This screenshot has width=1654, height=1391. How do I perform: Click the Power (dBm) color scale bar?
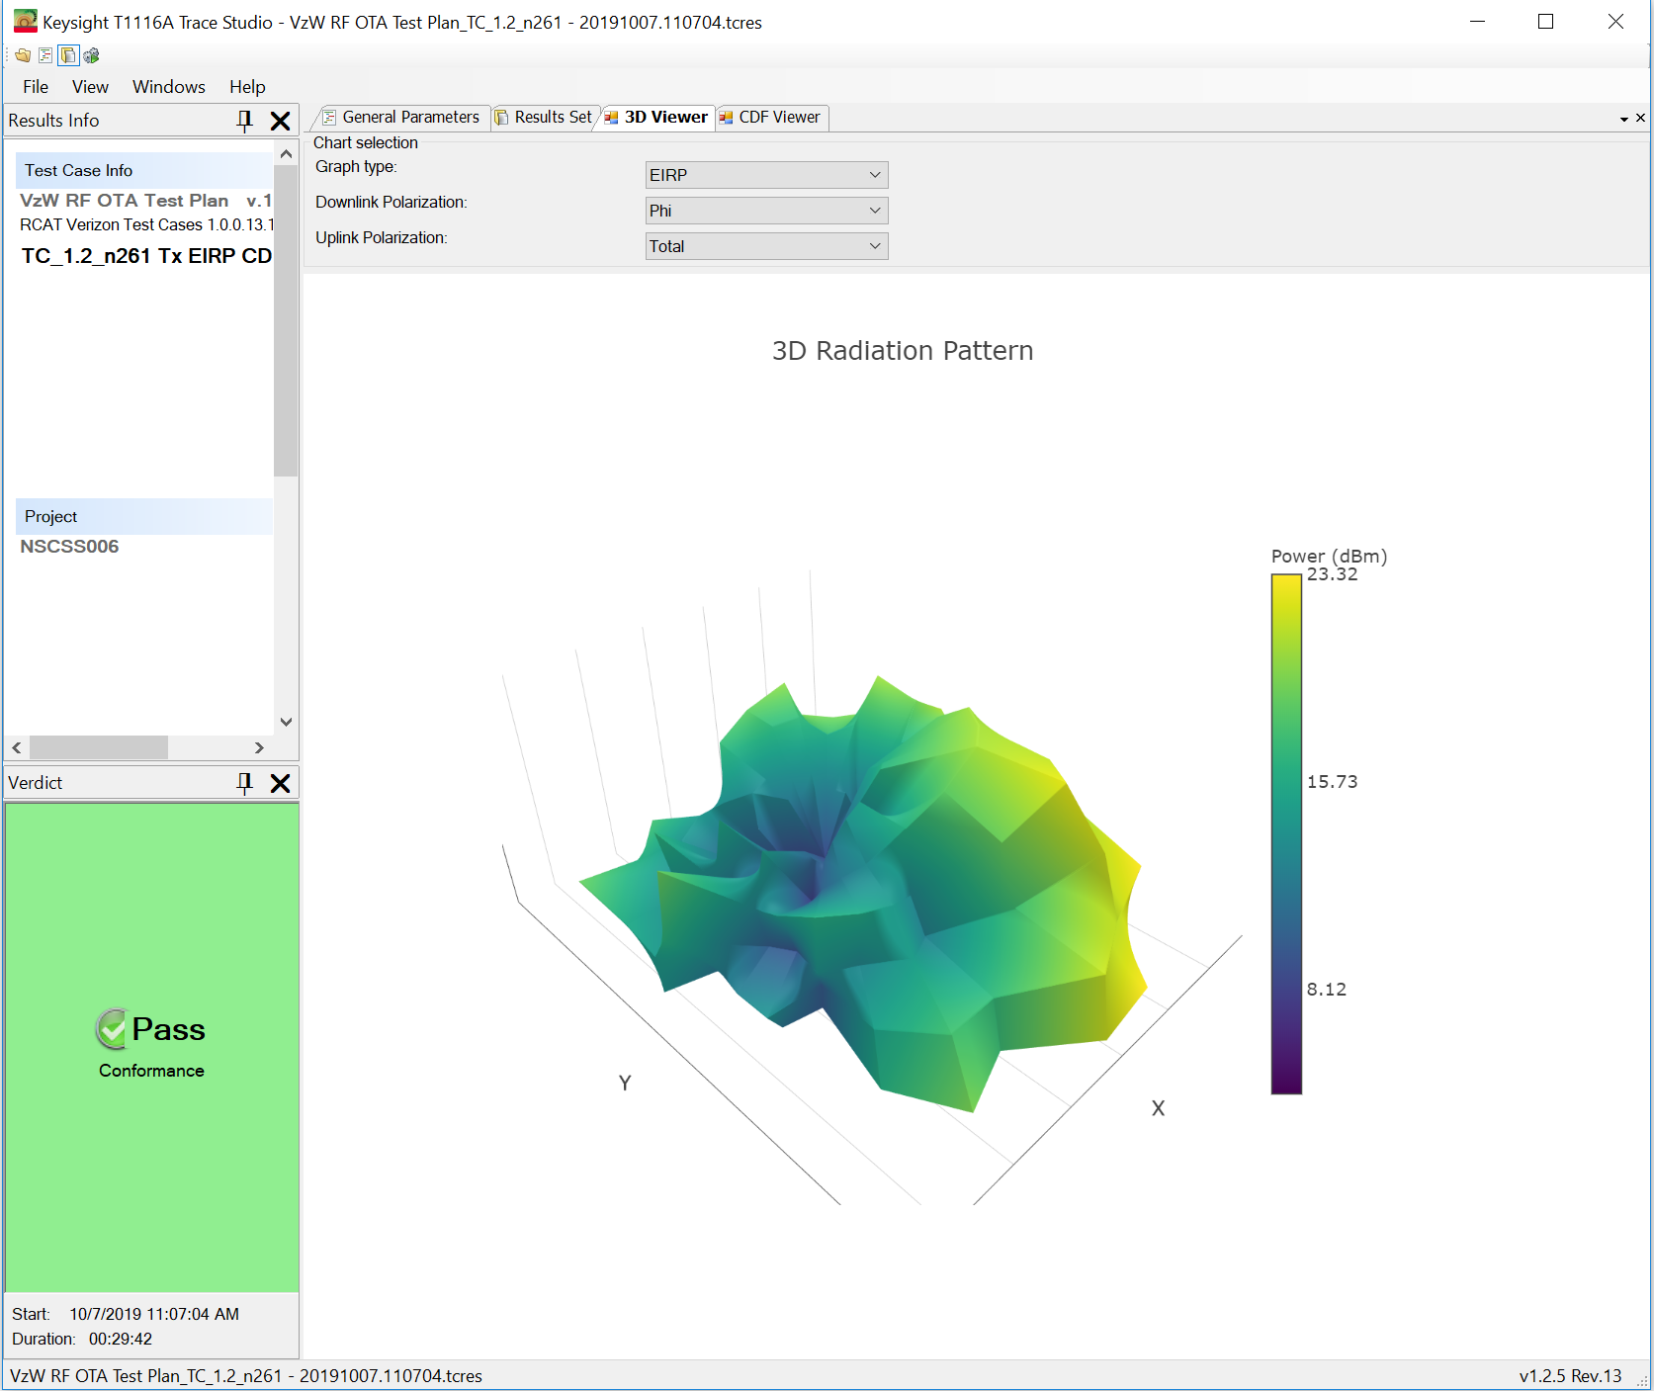[1286, 834]
